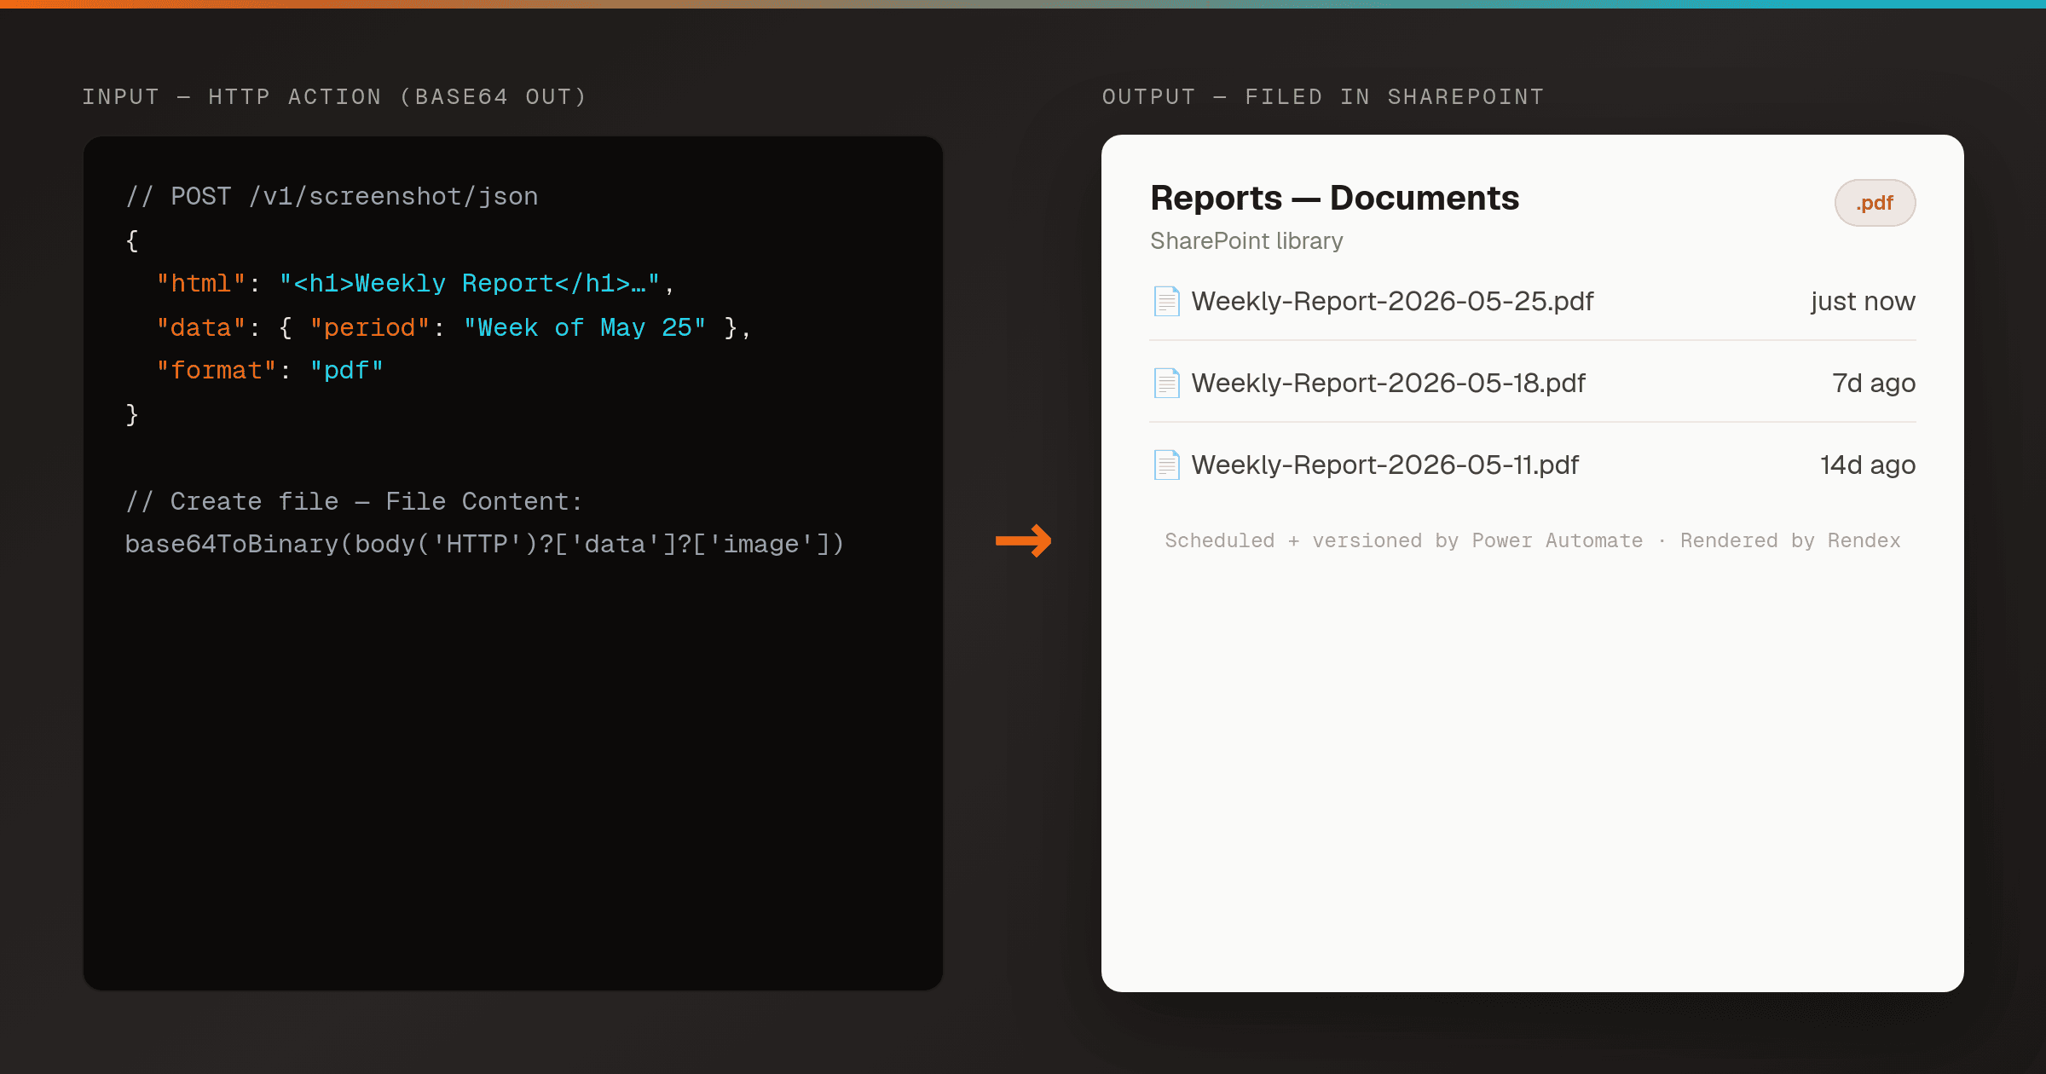Image resolution: width=2046 pixels, height=1074 pixels.
Task: Click the base64ToBinary expression line
Action: (484, 544)
